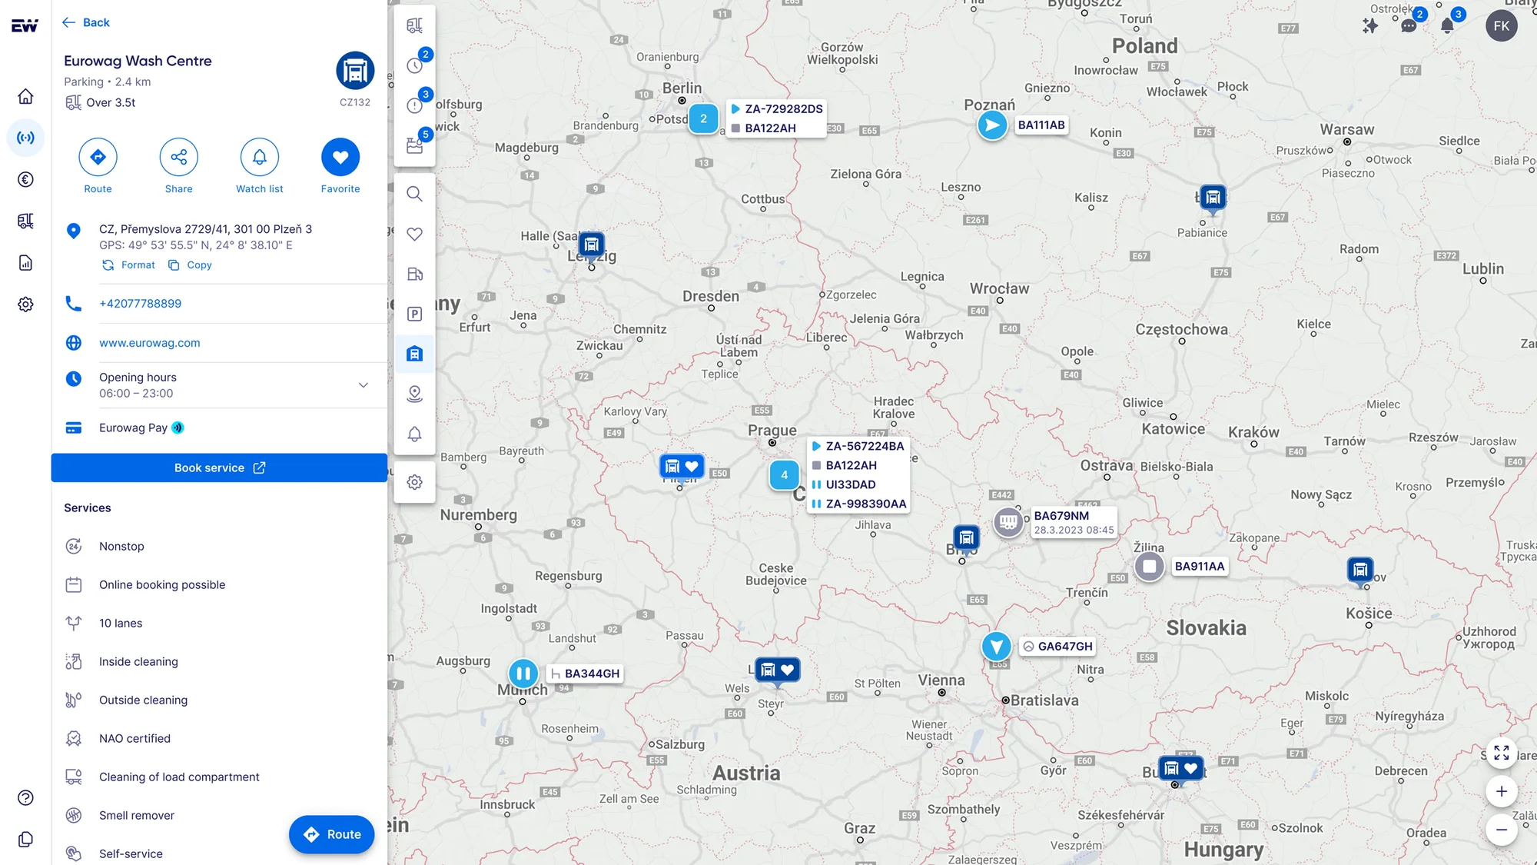Copy the GPS coordinates
Image resolution: width=1537 pixels, height=865 pixels.
tap(190, 264)
